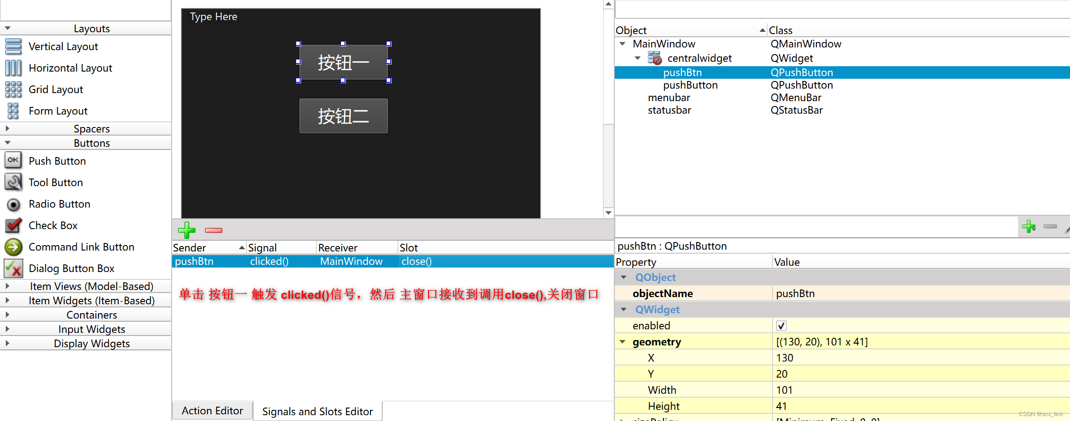Toggle the enabled property checkbox
Viewport: 1070px width, 421px height.
781,326
